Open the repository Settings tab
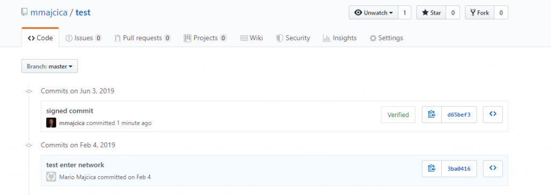Screen dimensions: 551x195 [x=386, y=38]
